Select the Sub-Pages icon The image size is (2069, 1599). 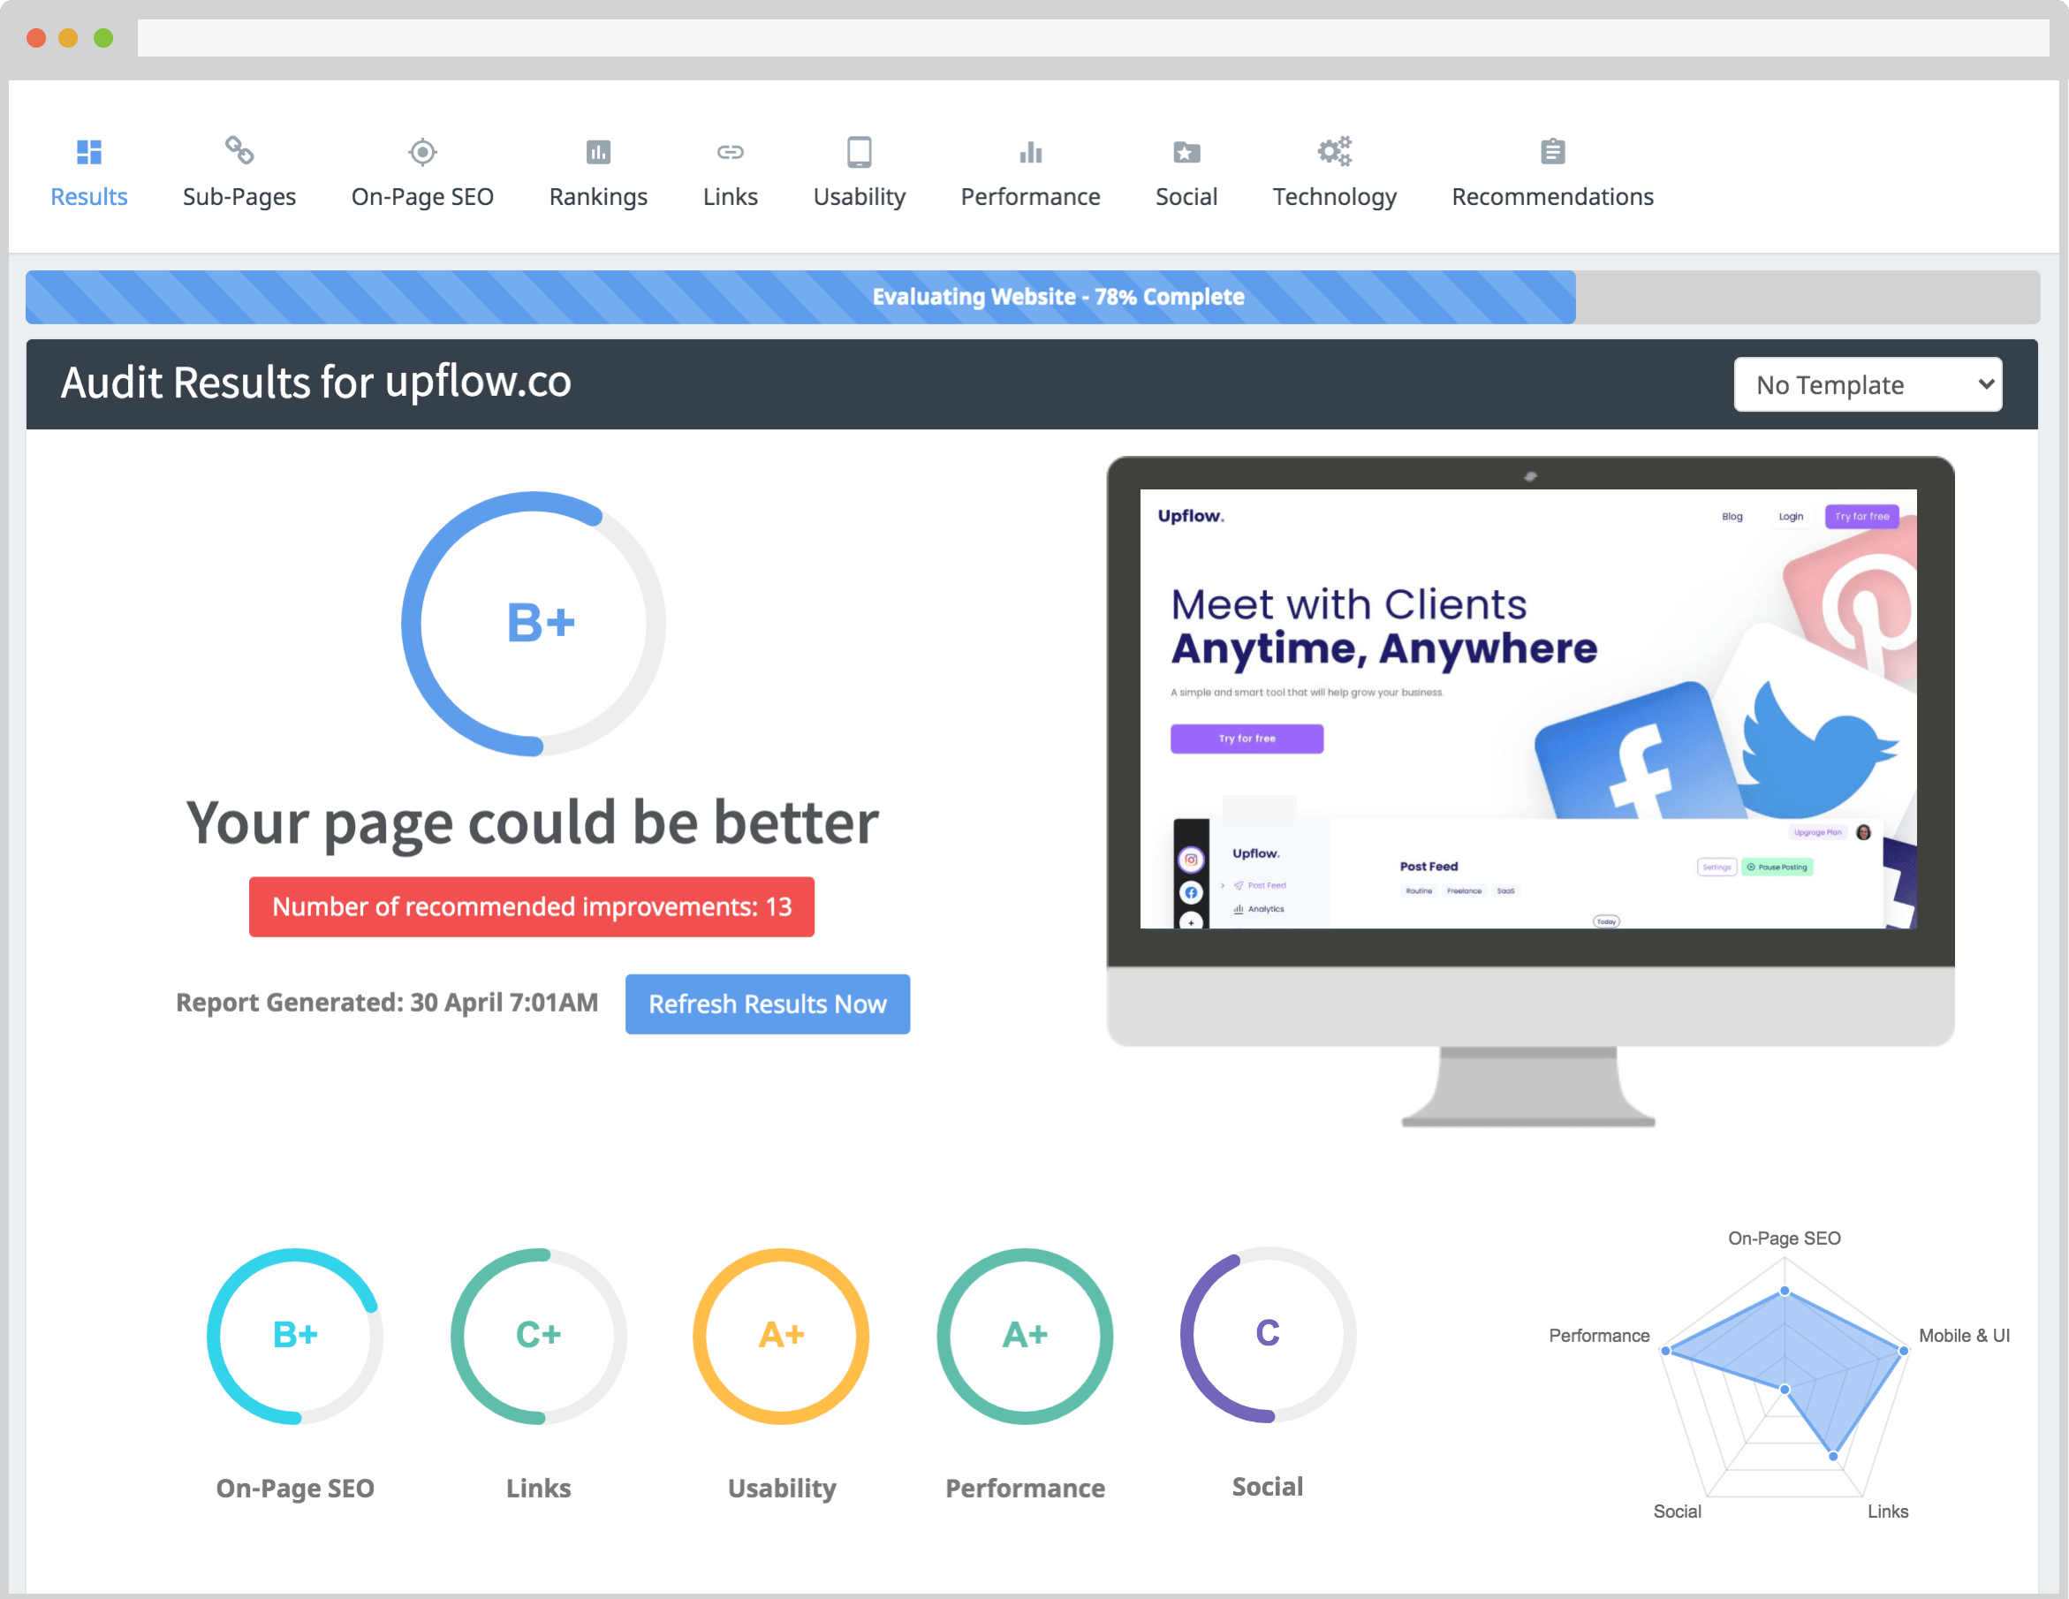tap(237, 151)
